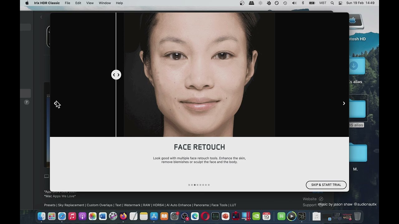Launch Music app from the Dock

point(72,216)
